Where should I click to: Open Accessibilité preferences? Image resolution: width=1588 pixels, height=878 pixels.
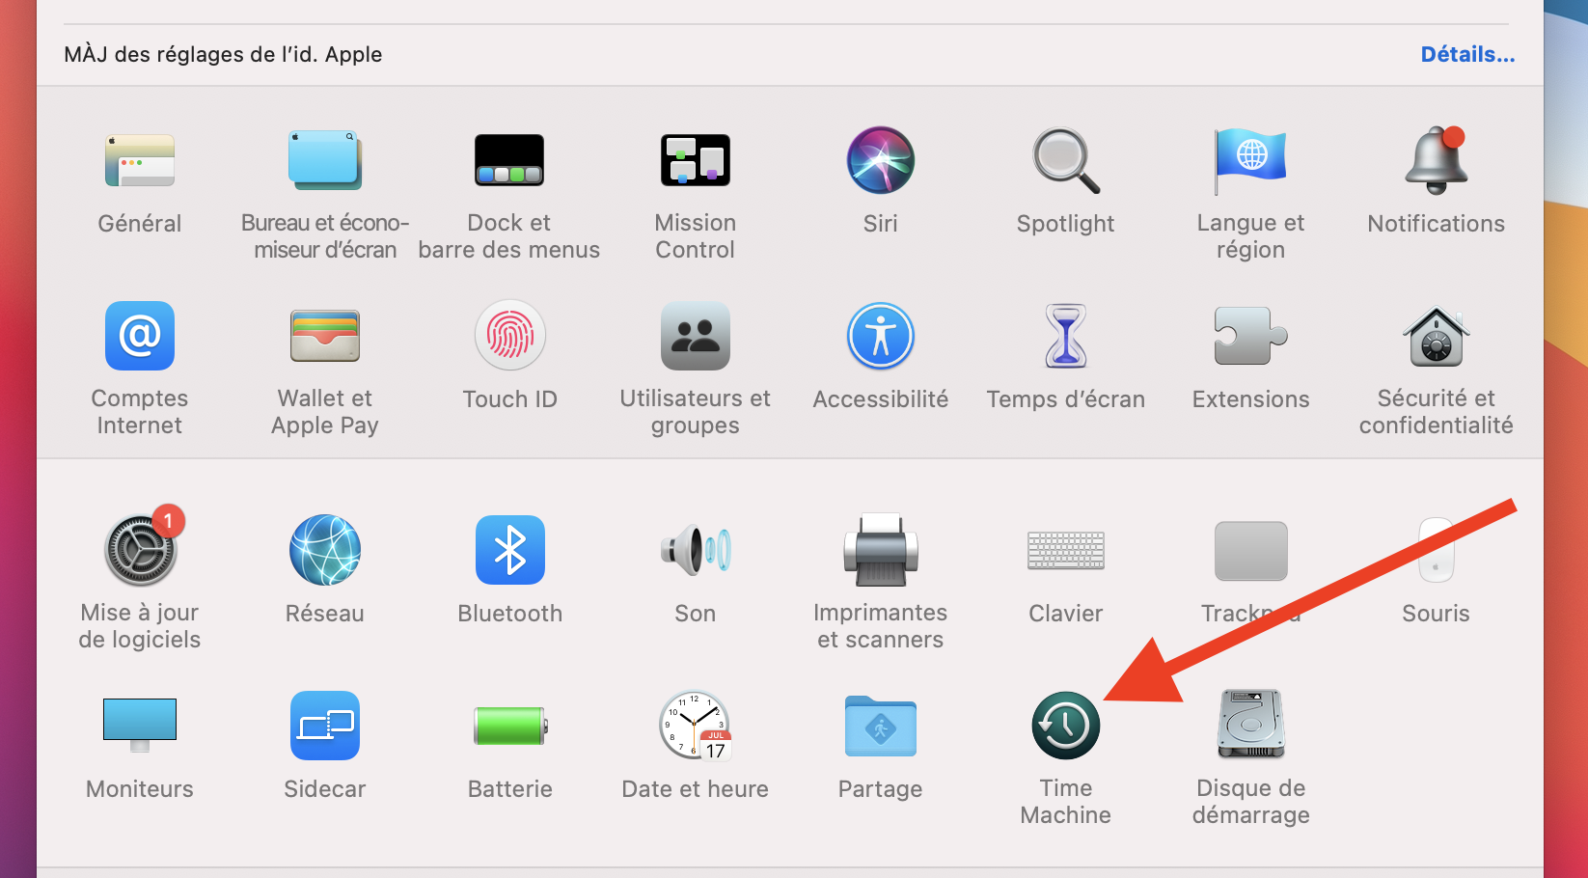880,337
